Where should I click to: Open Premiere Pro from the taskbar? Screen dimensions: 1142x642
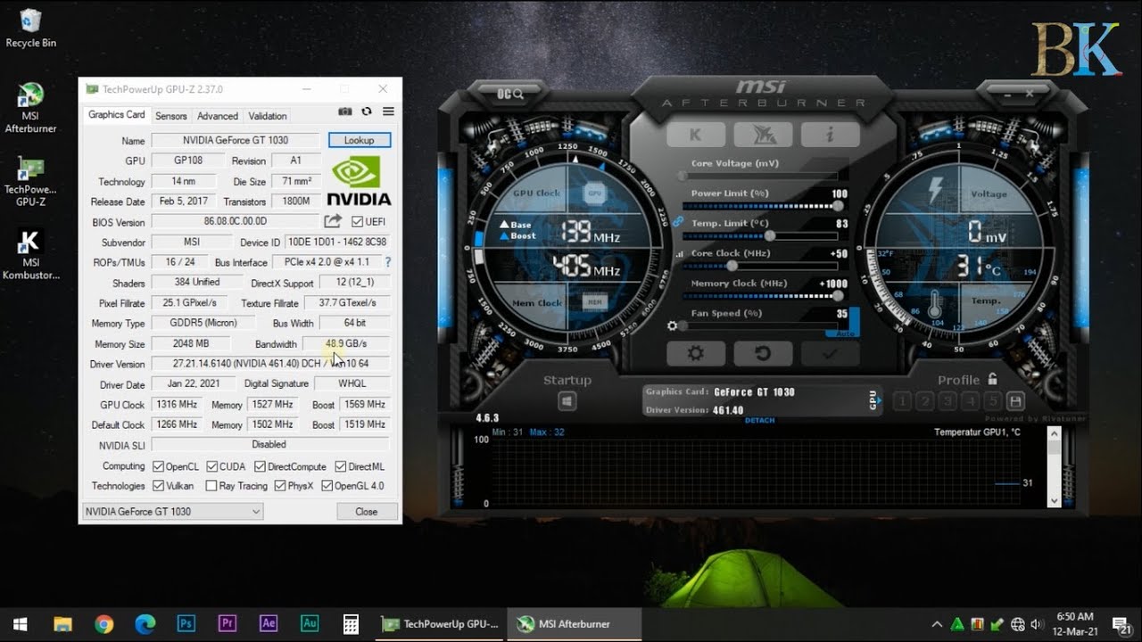tap(228, 623)
